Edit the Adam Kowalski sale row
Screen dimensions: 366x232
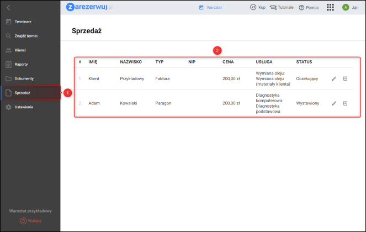point(334,103)
